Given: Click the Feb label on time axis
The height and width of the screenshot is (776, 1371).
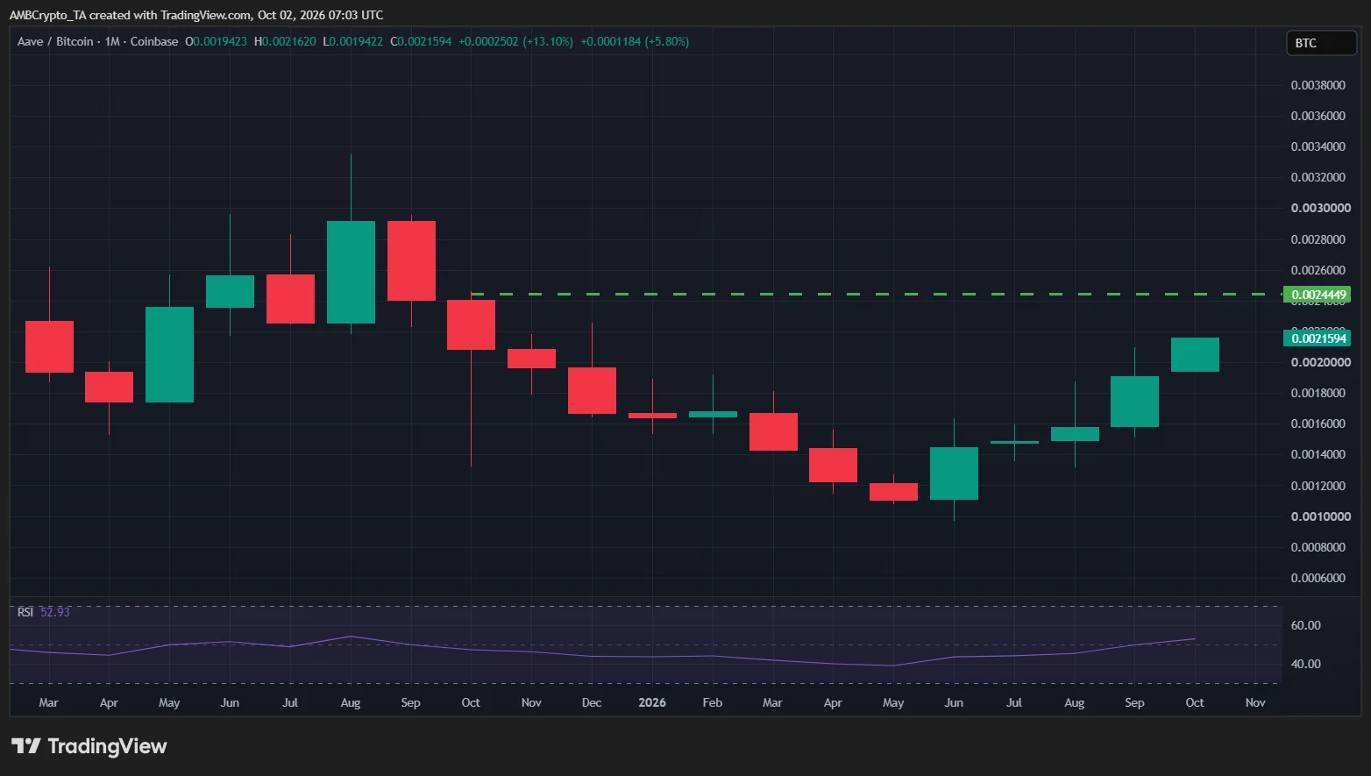Looking at the screenshot, I should pos(713,702).
